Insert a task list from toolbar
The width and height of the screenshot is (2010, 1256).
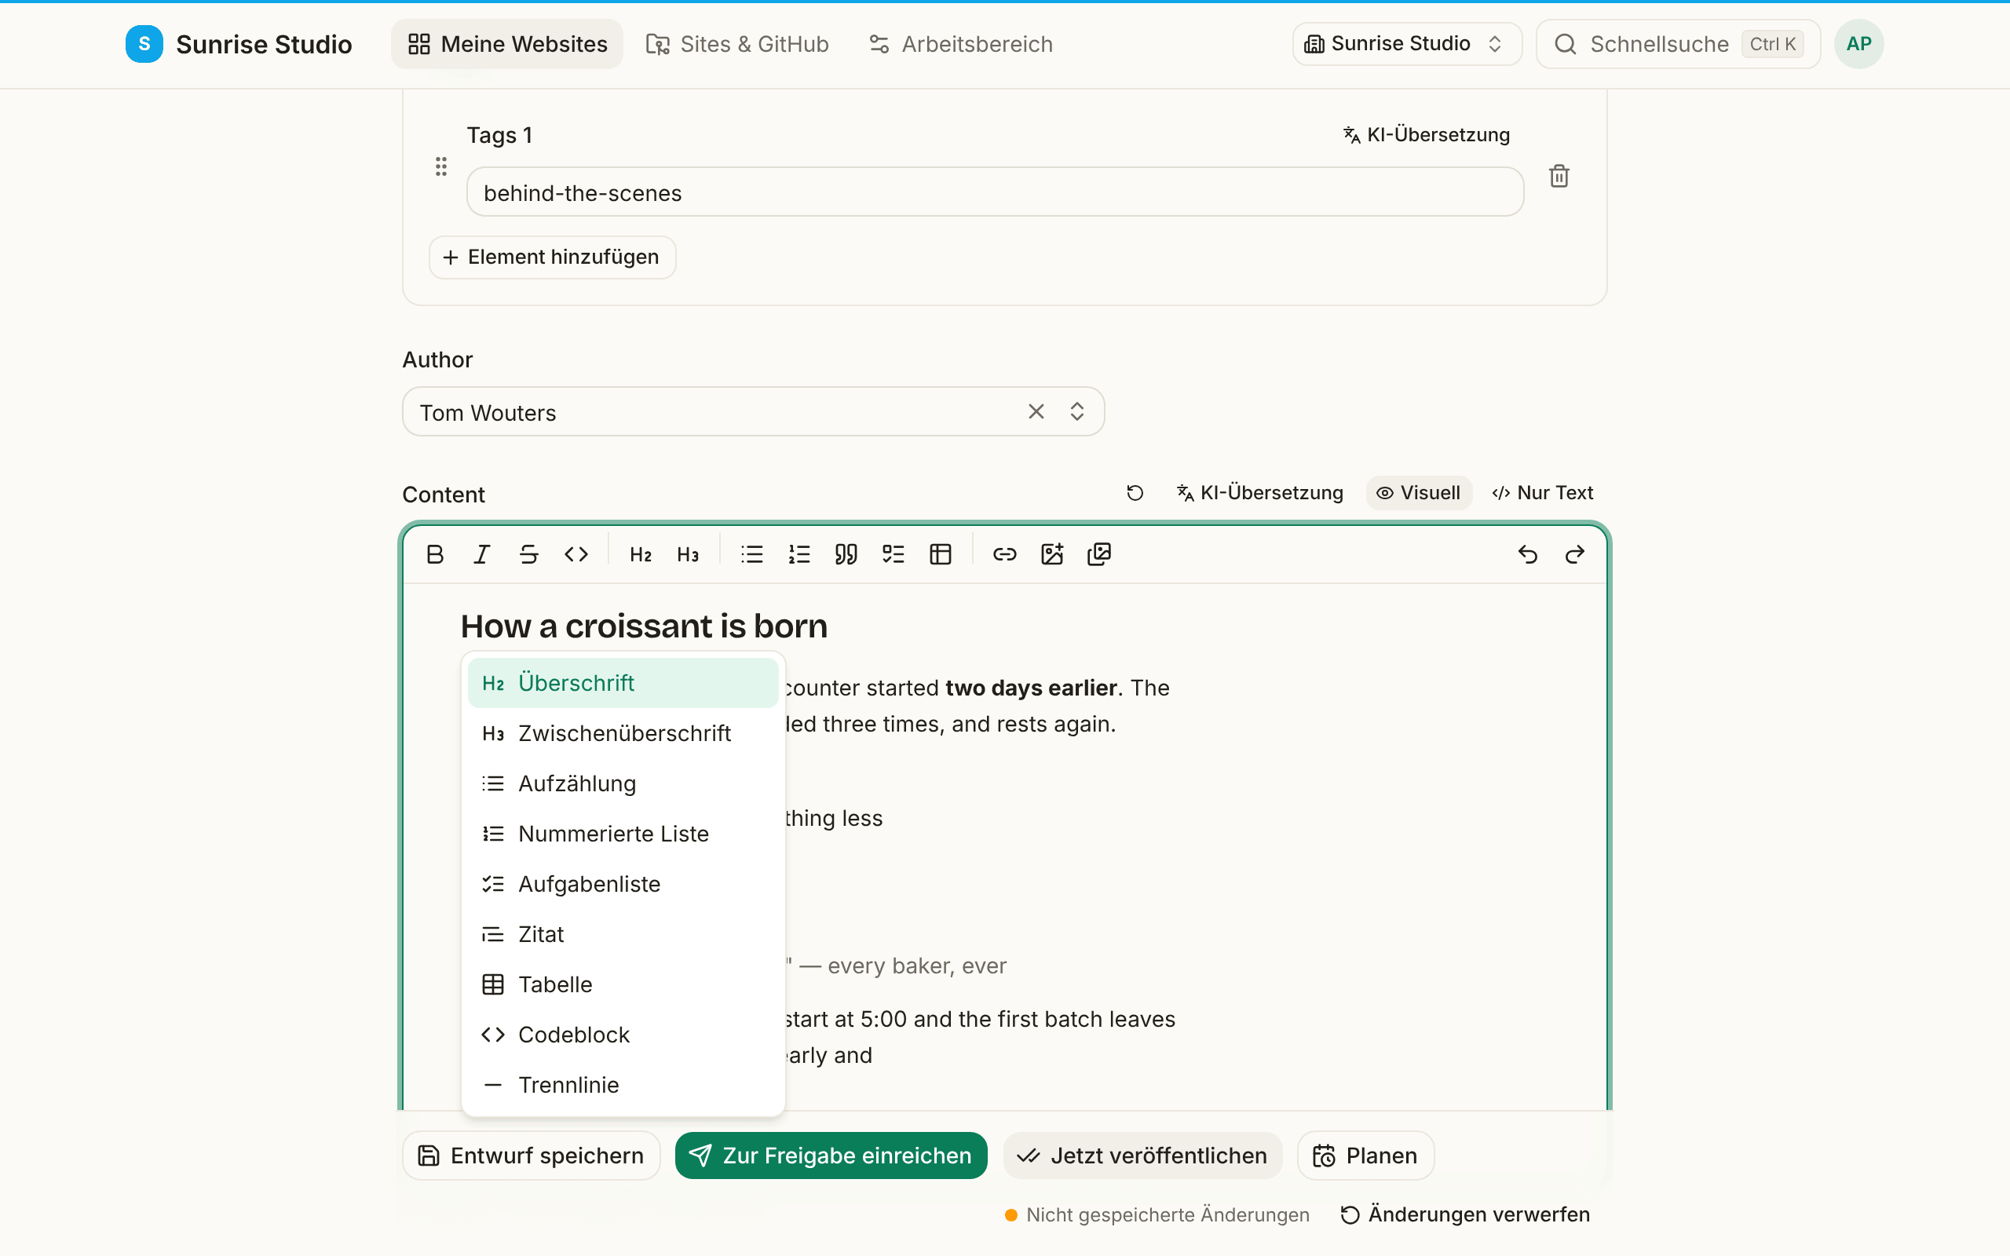point(894,554)
